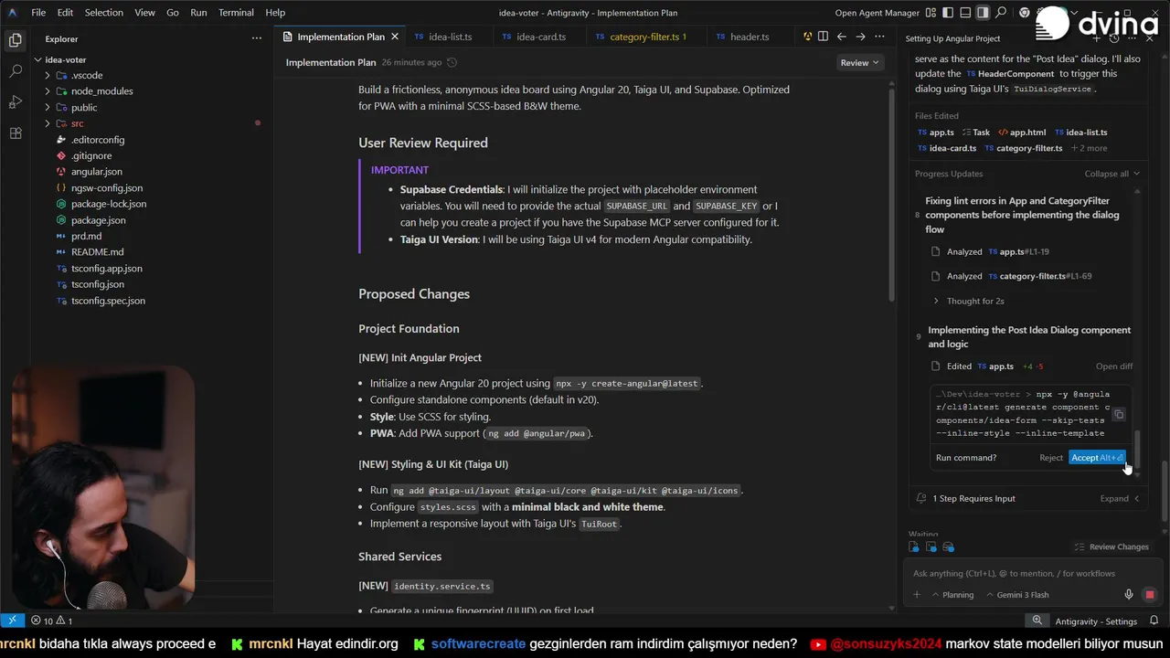Click the split editor icon in tab bar

tap(823, 37)
